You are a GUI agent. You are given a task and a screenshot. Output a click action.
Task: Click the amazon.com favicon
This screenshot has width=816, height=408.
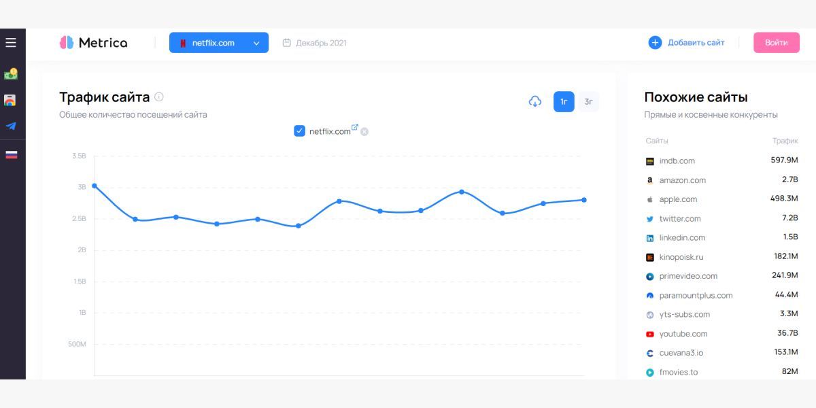650,180
